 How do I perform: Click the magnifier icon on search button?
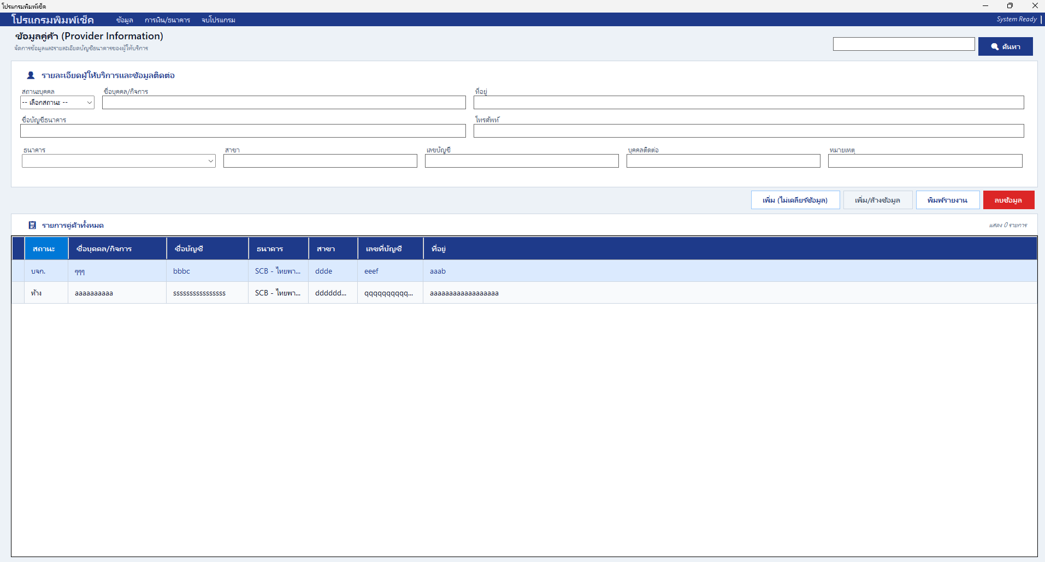click(x=995, y=47)
